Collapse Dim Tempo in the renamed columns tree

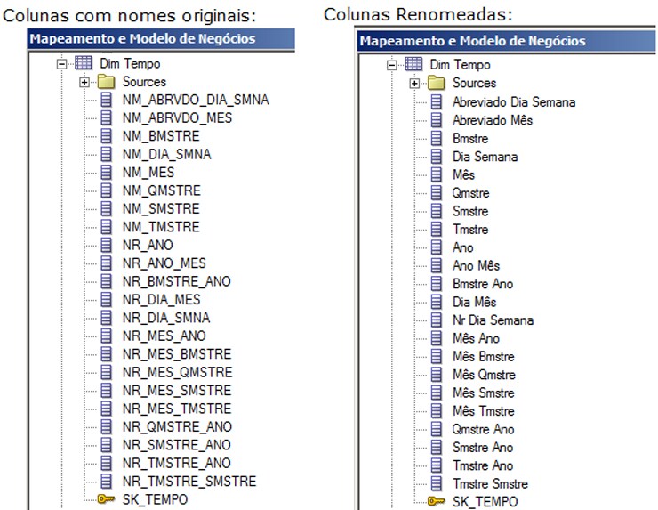392,65
